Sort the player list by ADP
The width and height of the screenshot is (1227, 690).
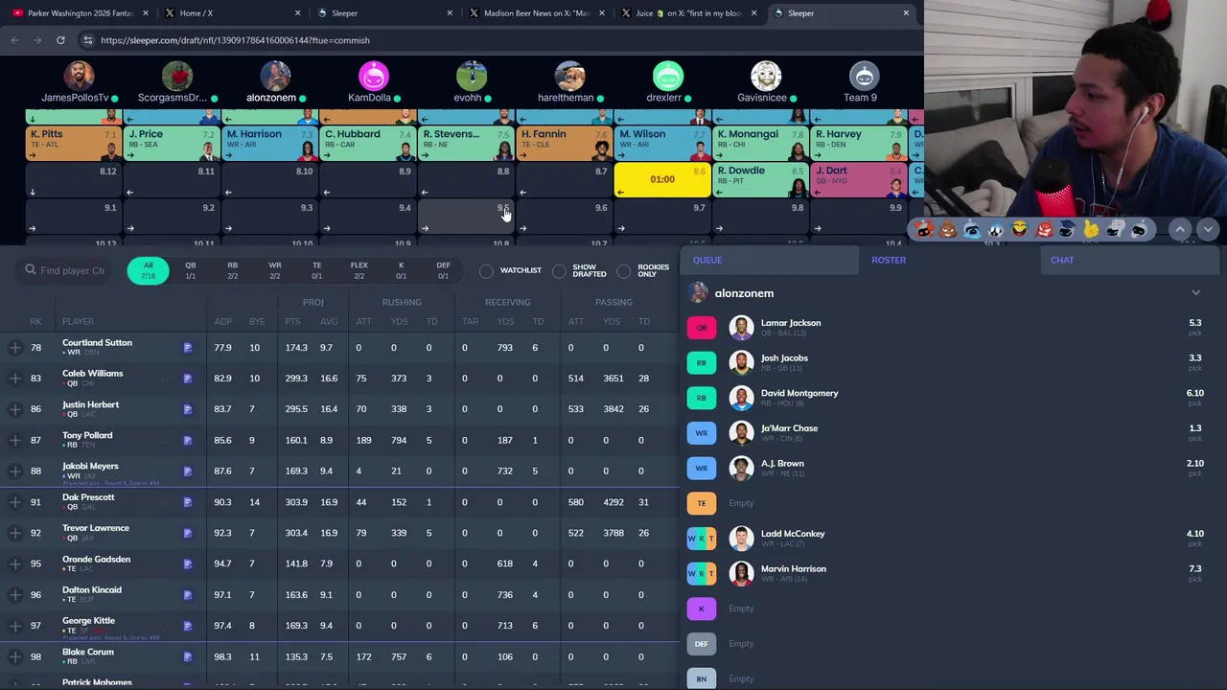pyautogui.click(x=222, y=322)
